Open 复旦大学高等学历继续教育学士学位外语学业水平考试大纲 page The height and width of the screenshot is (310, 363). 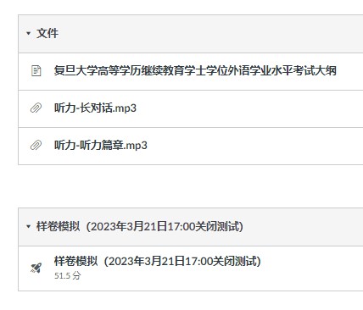tap(195, 70)
